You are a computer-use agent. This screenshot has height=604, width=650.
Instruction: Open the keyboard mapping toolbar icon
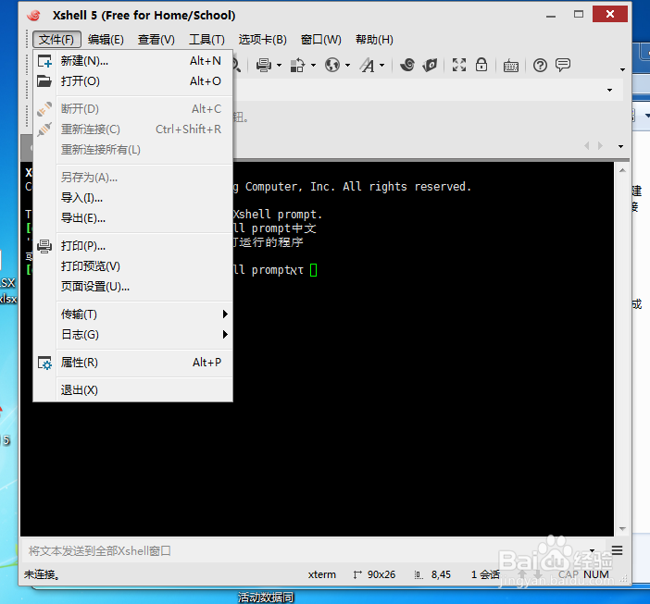tap(511, 66)
